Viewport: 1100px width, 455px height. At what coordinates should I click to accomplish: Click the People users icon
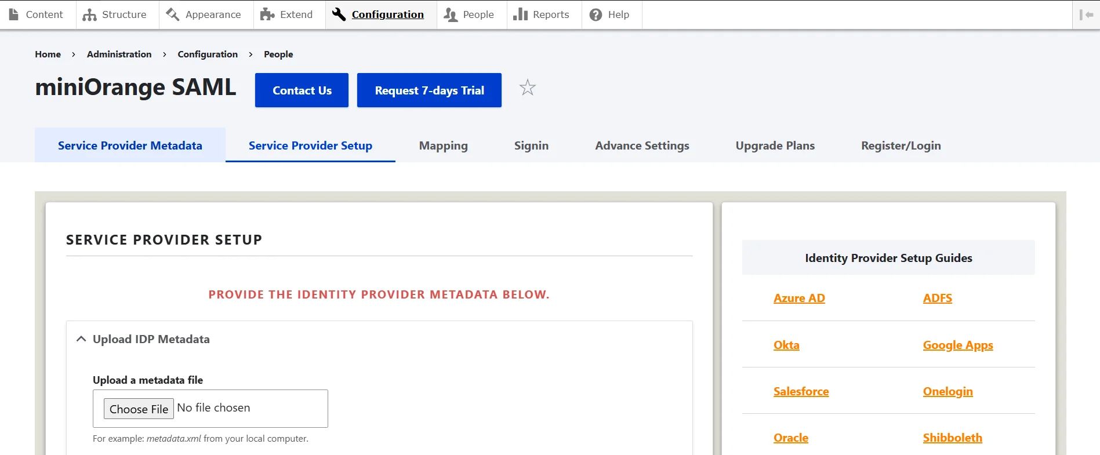[x=451, y=14]
